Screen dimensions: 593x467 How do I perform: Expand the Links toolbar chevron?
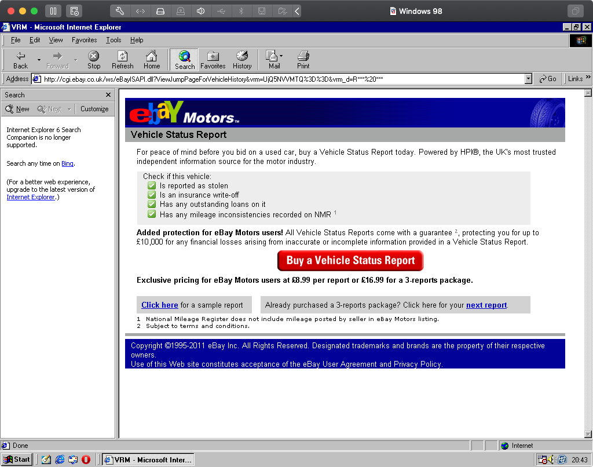click(x=588, y=77)
